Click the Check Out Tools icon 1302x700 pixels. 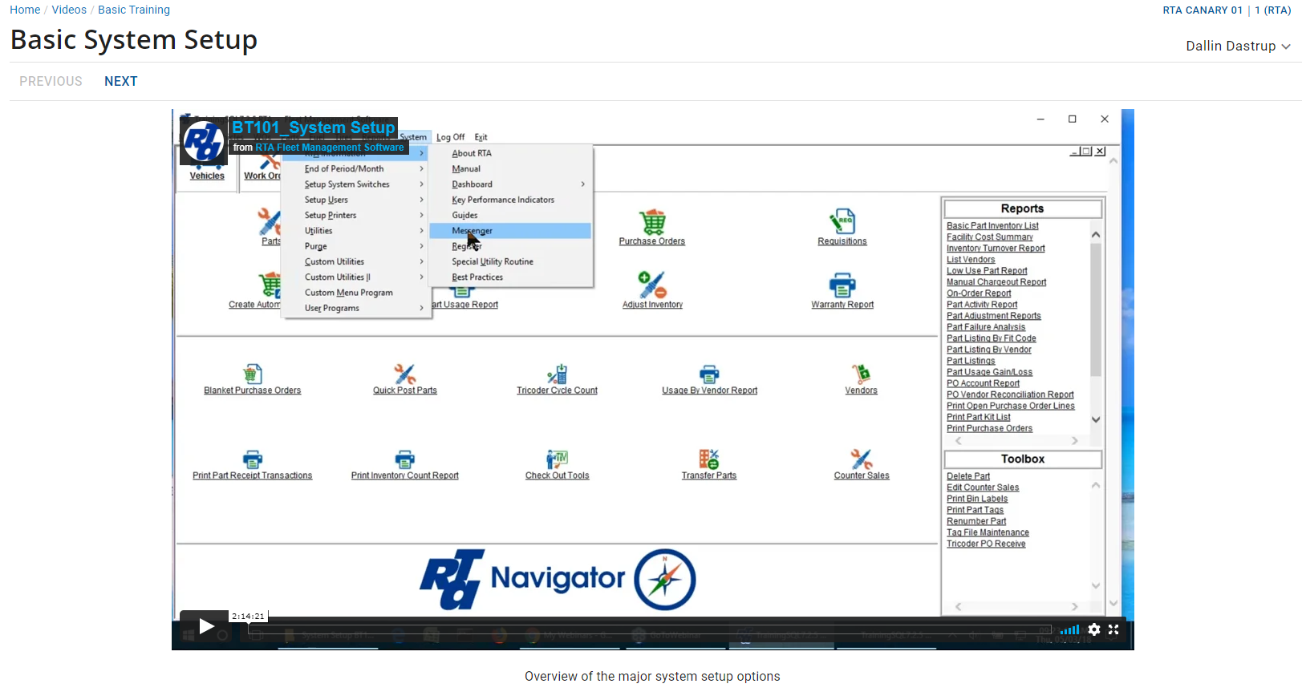click(557, 459)
